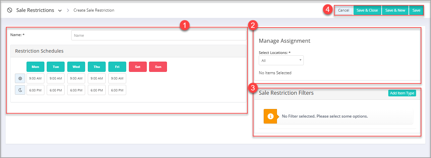Click the Save & Close button

click(367, 10)
